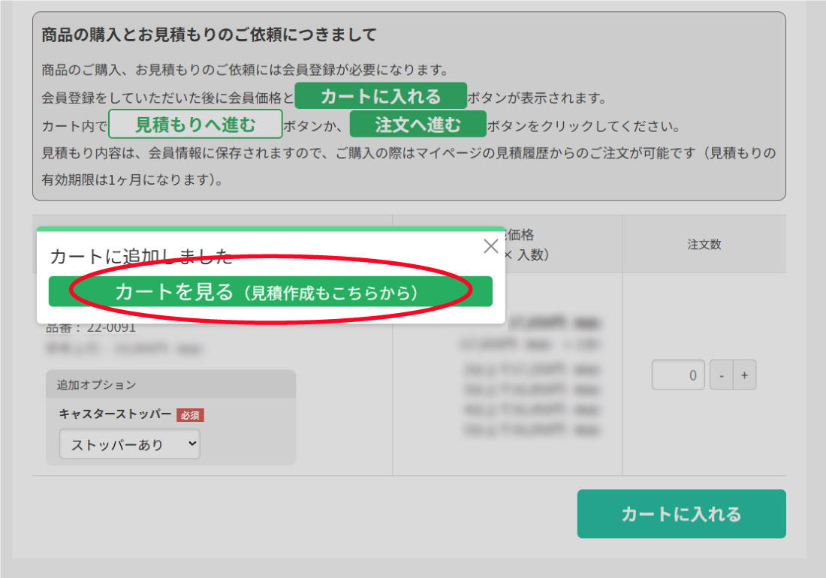
Task: Click the red 必須 badge
Action: pyautogui.click(x=190, y=415)
